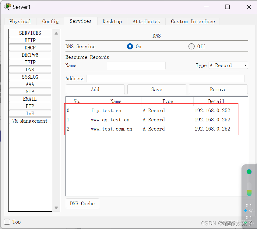The width and height of the screenshot is (257, 229).
Task: Switch to the Physical tab
Action: pos(20,22)
